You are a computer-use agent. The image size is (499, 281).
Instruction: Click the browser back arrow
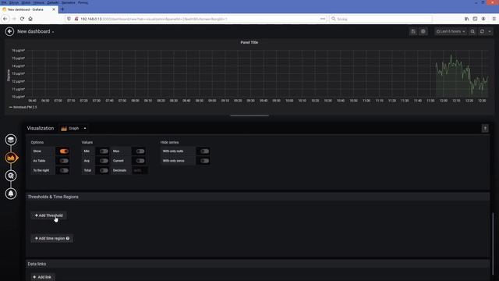pos(5,19)
